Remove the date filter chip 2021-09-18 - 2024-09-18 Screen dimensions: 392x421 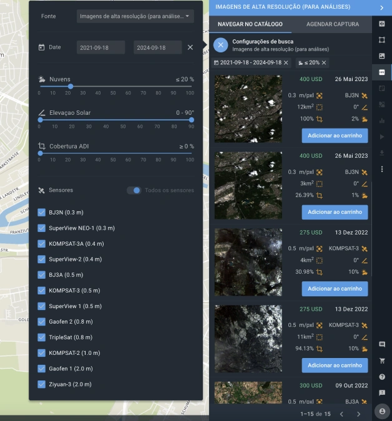coord(286,62)
